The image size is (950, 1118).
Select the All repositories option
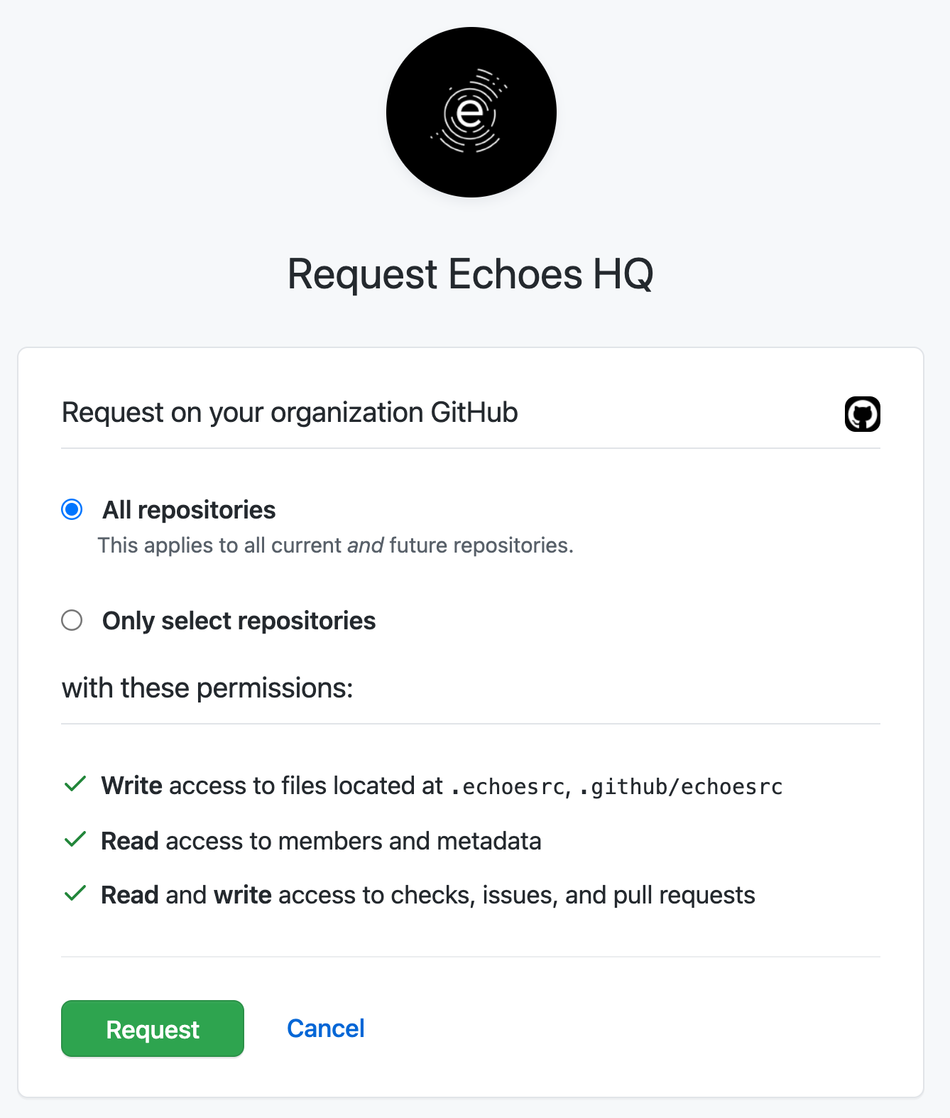click(x=72, y=509)
